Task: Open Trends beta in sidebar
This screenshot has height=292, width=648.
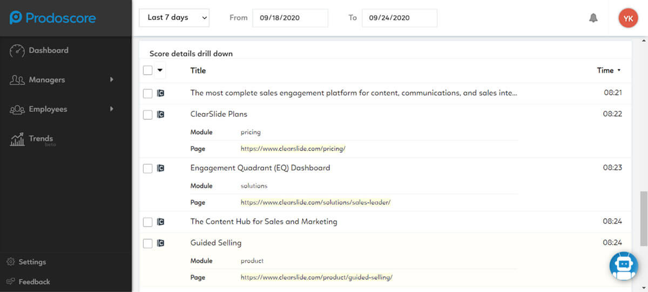Action: (41, 140)
